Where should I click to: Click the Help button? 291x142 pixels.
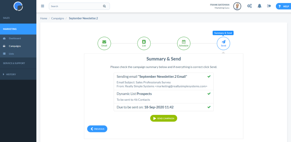283,6
